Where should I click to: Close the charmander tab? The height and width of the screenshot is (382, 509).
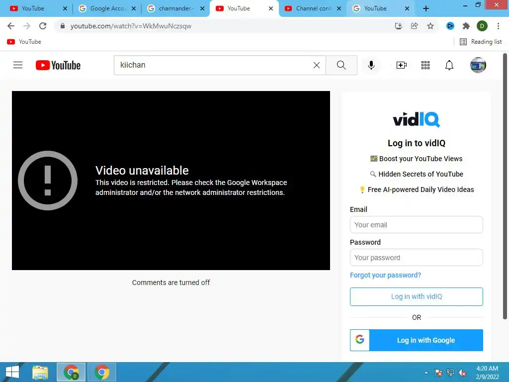click(x=202, y=8)
